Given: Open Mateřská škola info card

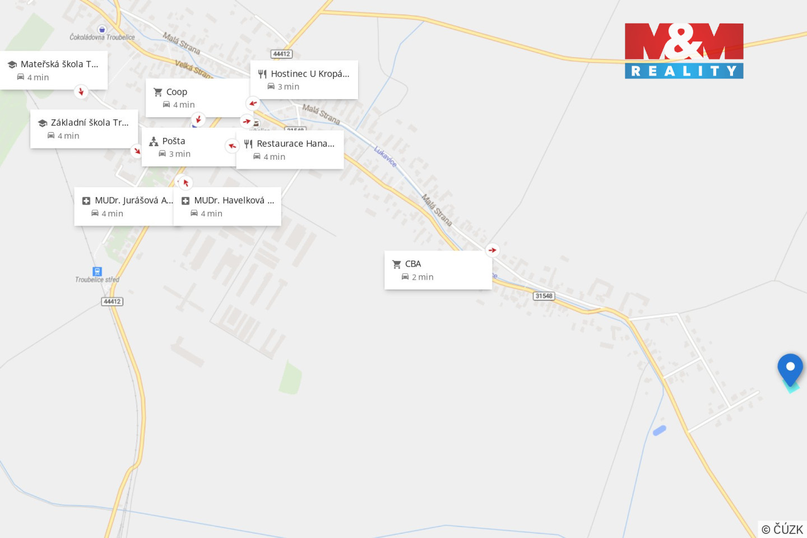Looking at the screenshot, I should [x=54, y=70].
